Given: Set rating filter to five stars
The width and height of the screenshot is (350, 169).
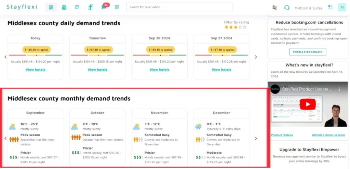Looking at the screenshot, I should coord(245,27).
